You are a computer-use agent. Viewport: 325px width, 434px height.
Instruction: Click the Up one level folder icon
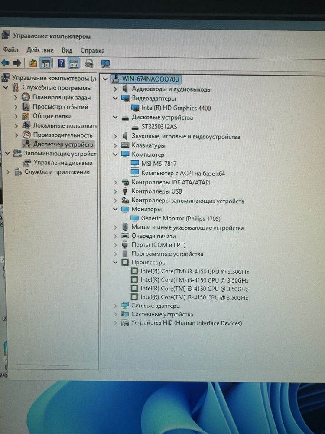point(33,63)
